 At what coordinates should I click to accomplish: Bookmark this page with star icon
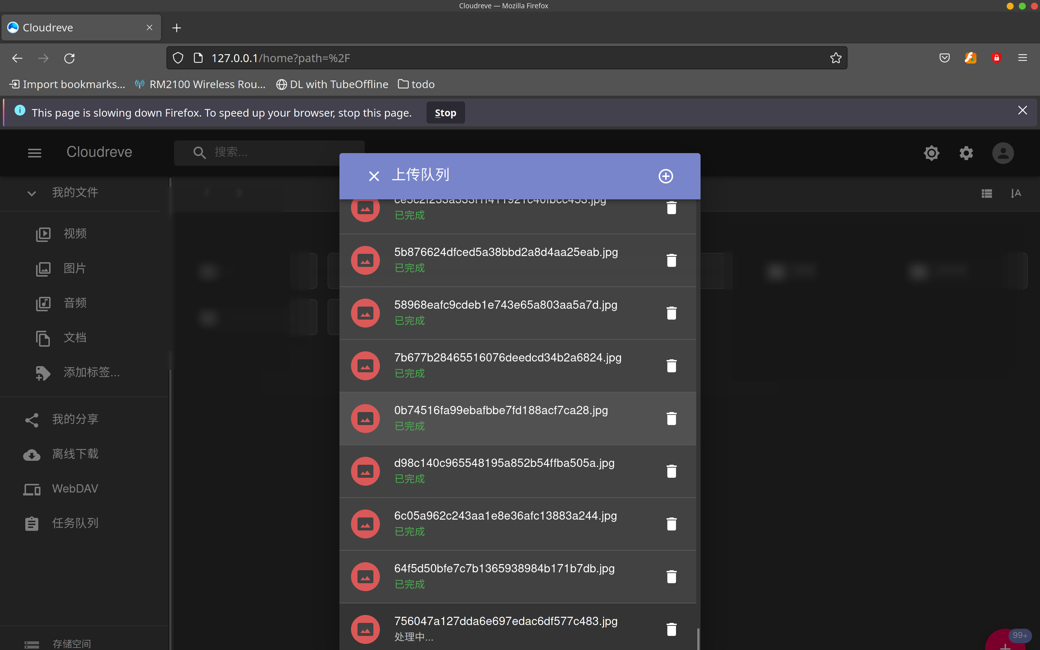tap(836, 58)
